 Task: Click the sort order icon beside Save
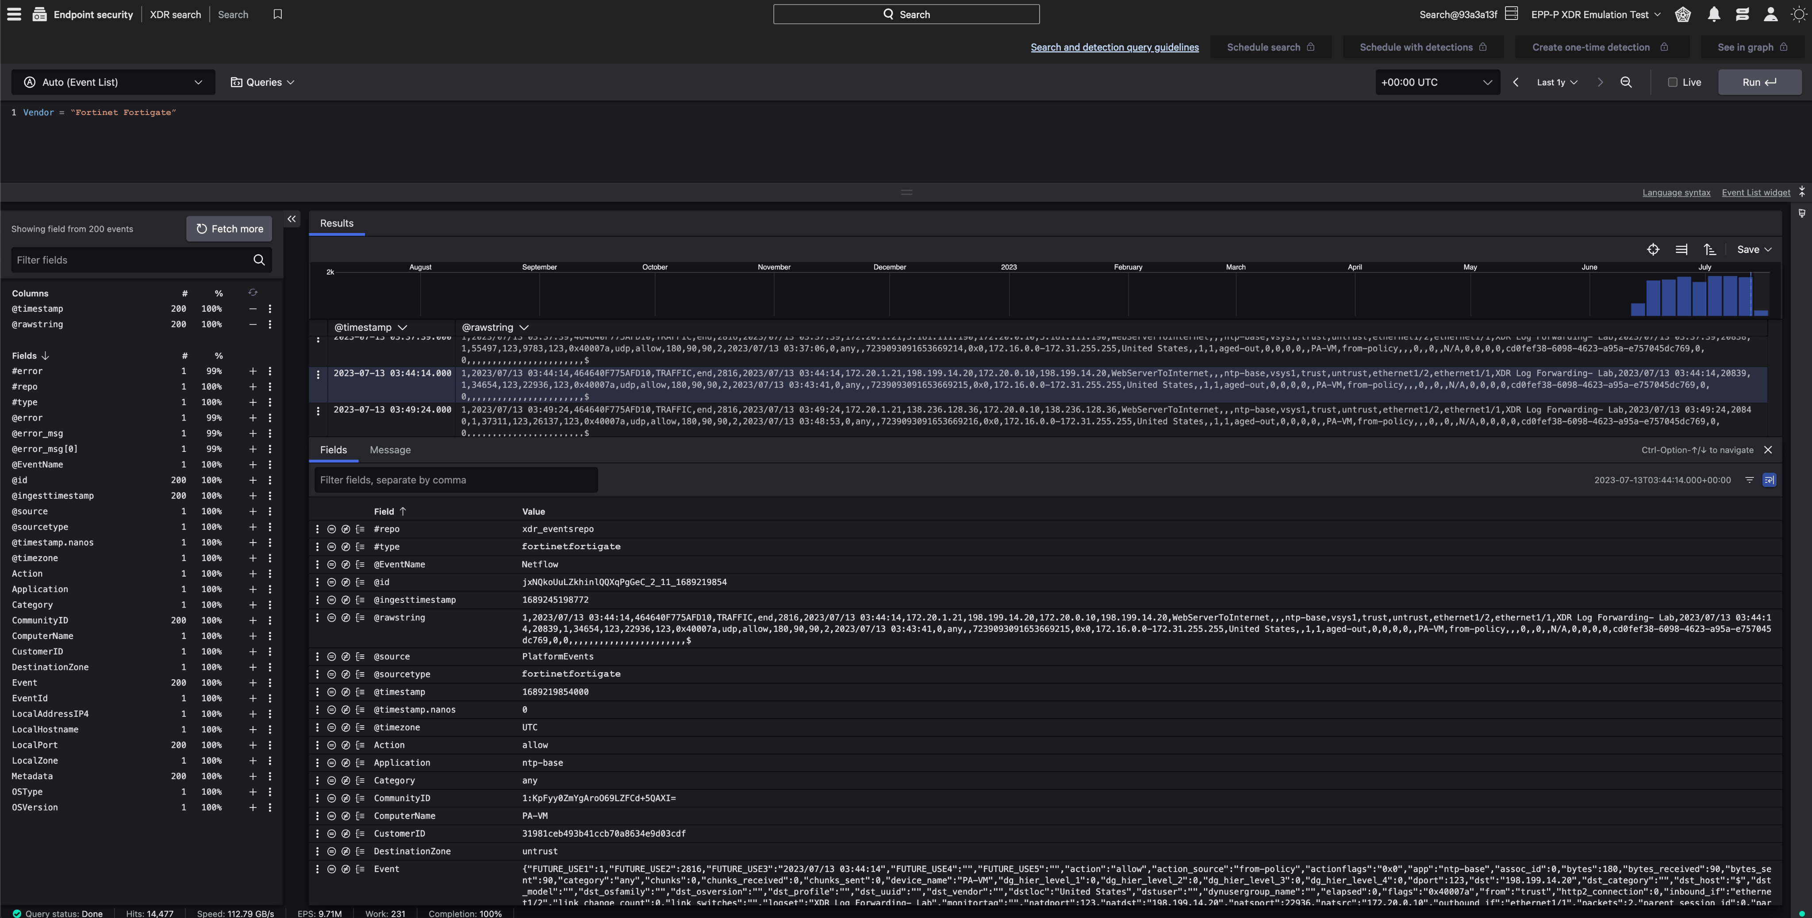tap(1709, 249)
